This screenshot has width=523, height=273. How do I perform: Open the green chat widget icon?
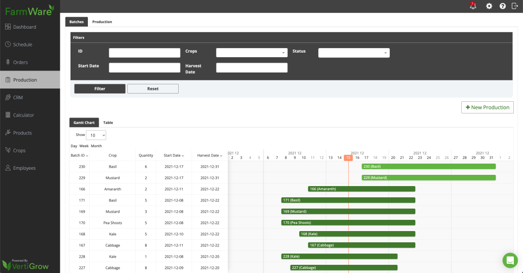pos(510,260)
